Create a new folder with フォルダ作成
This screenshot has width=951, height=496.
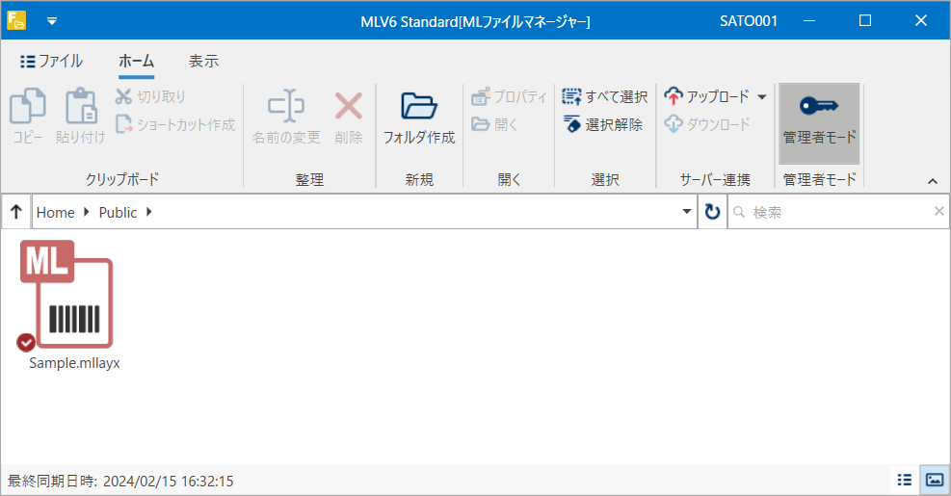point(419,116)
